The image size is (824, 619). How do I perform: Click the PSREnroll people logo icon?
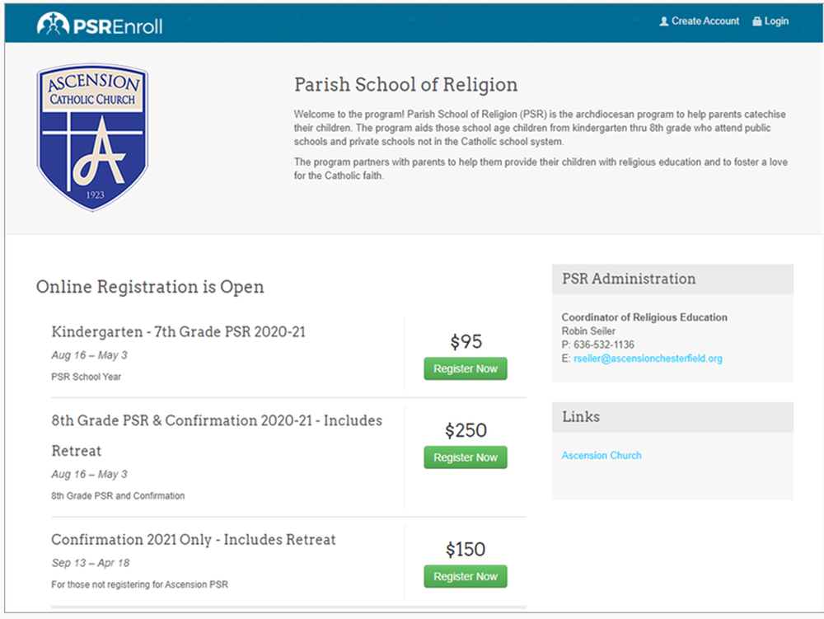click(53, 24)
